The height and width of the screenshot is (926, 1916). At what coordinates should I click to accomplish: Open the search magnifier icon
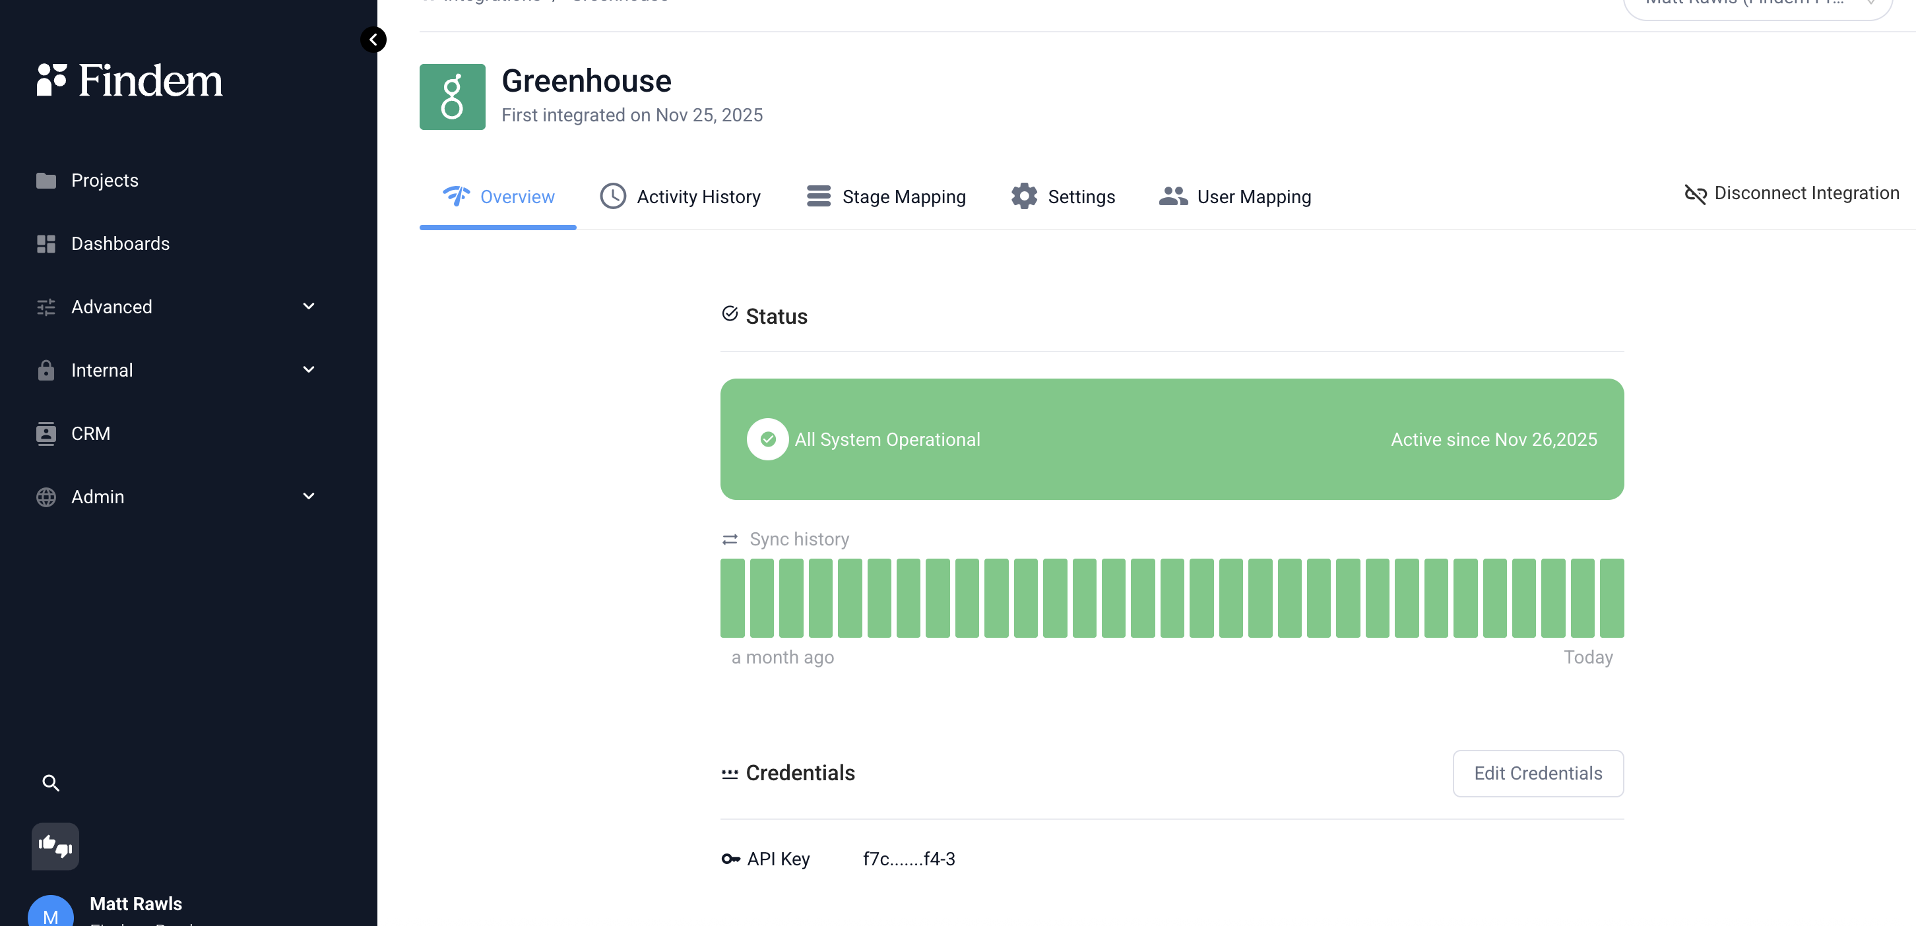click(x=51, y=782)
